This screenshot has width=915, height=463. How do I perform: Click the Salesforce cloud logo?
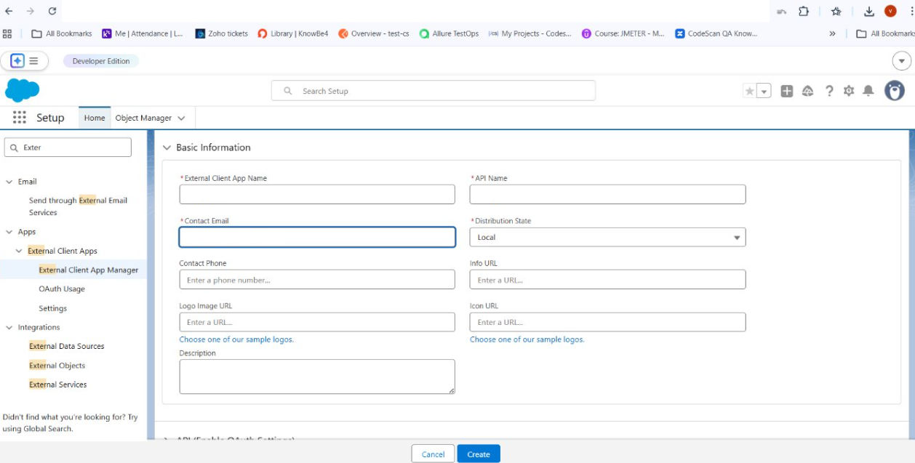click(22, 91)
